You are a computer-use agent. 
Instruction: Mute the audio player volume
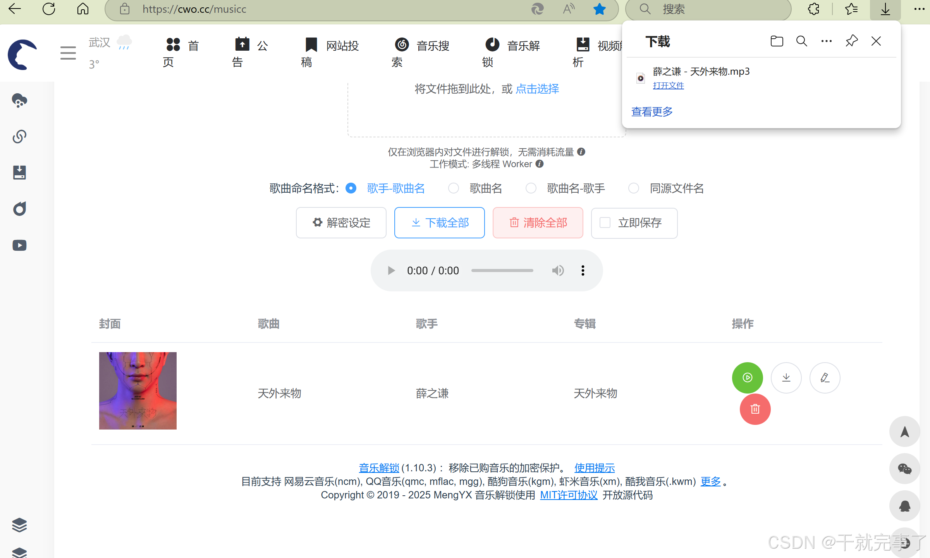click(558, 270)
